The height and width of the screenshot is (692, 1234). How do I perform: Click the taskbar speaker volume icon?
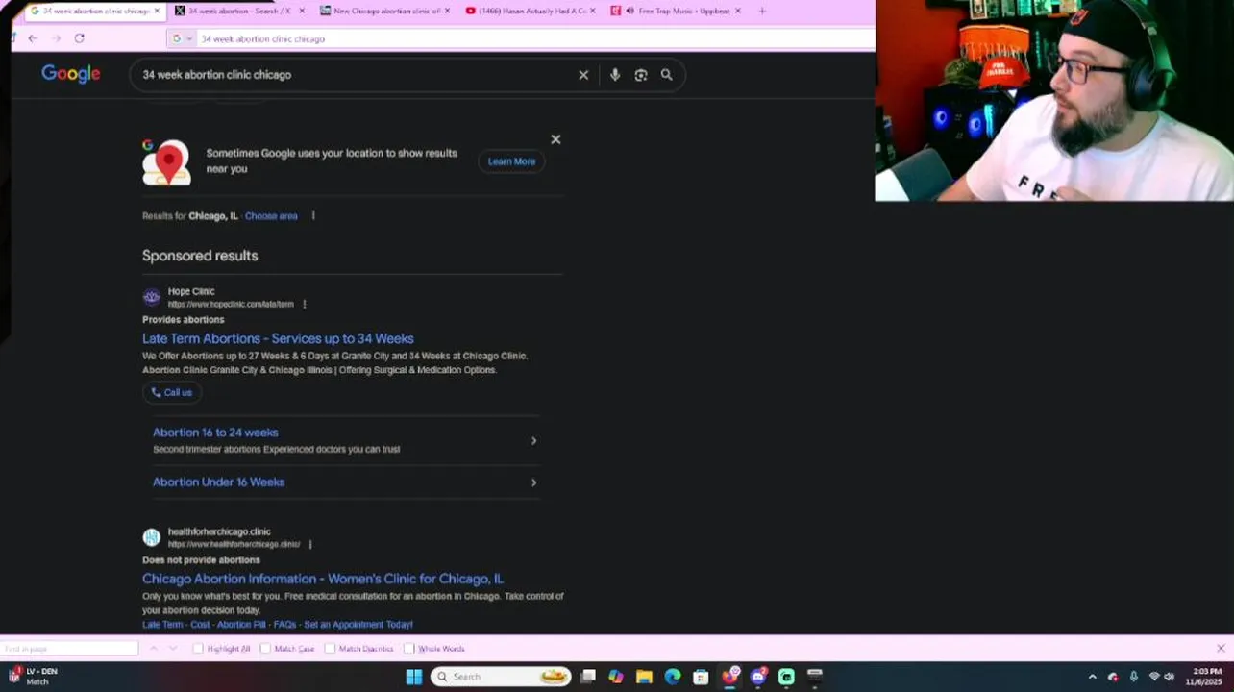click(1170, 677)
